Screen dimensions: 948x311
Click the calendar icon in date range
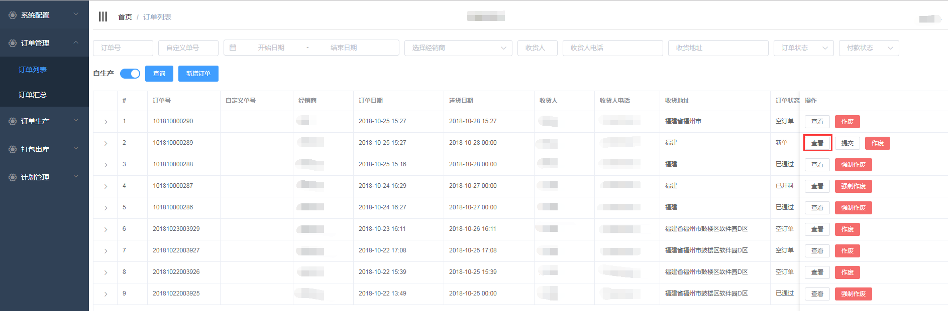[x=233, y=48]
